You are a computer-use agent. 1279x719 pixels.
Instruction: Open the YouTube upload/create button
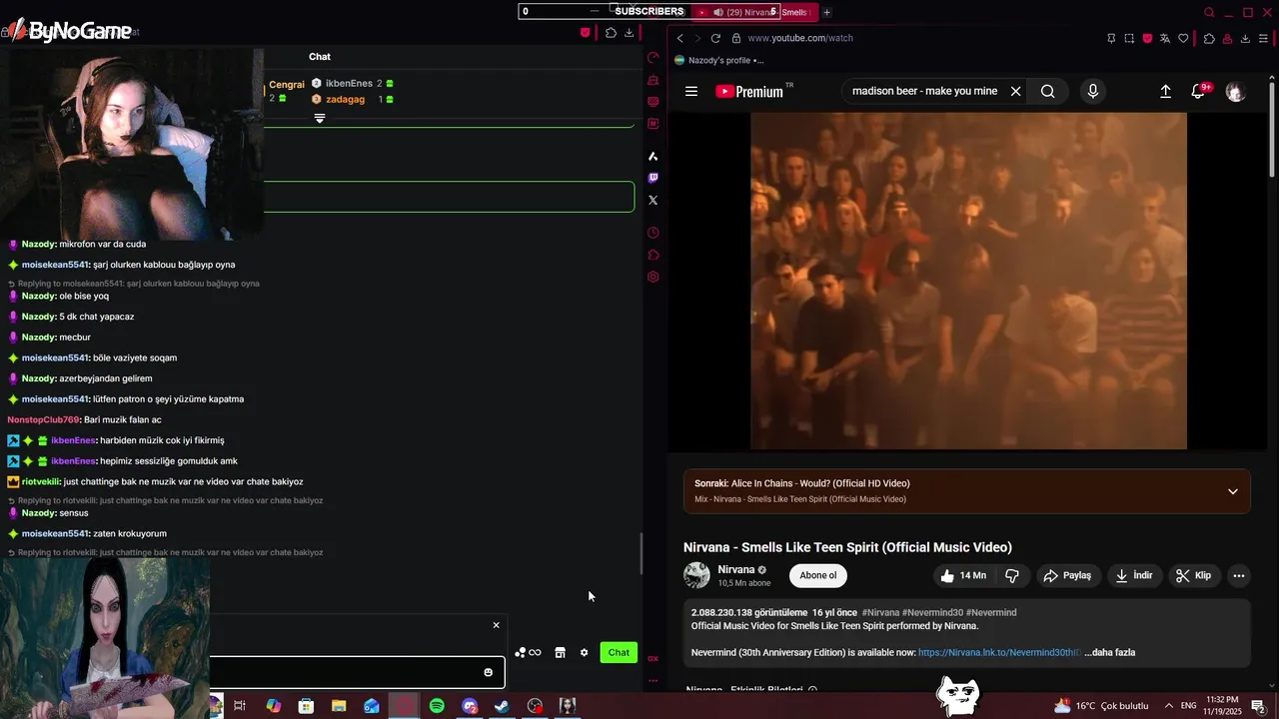[1165, 91]
